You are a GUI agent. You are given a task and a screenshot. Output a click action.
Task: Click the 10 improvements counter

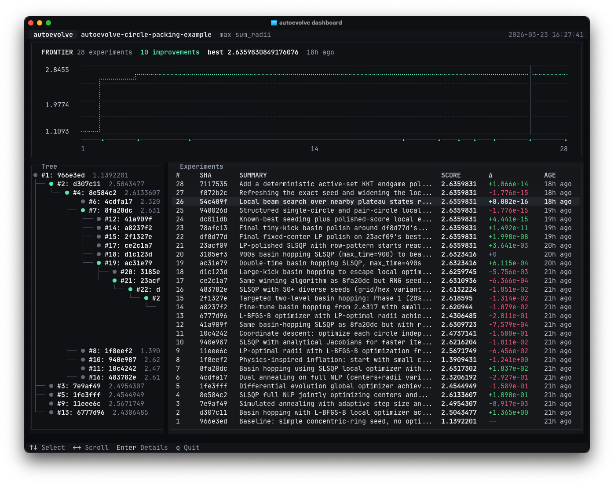[170, 52]
